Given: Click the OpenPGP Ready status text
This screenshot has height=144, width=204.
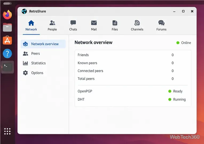Looking at the screenshot, I should pos(178,91).
